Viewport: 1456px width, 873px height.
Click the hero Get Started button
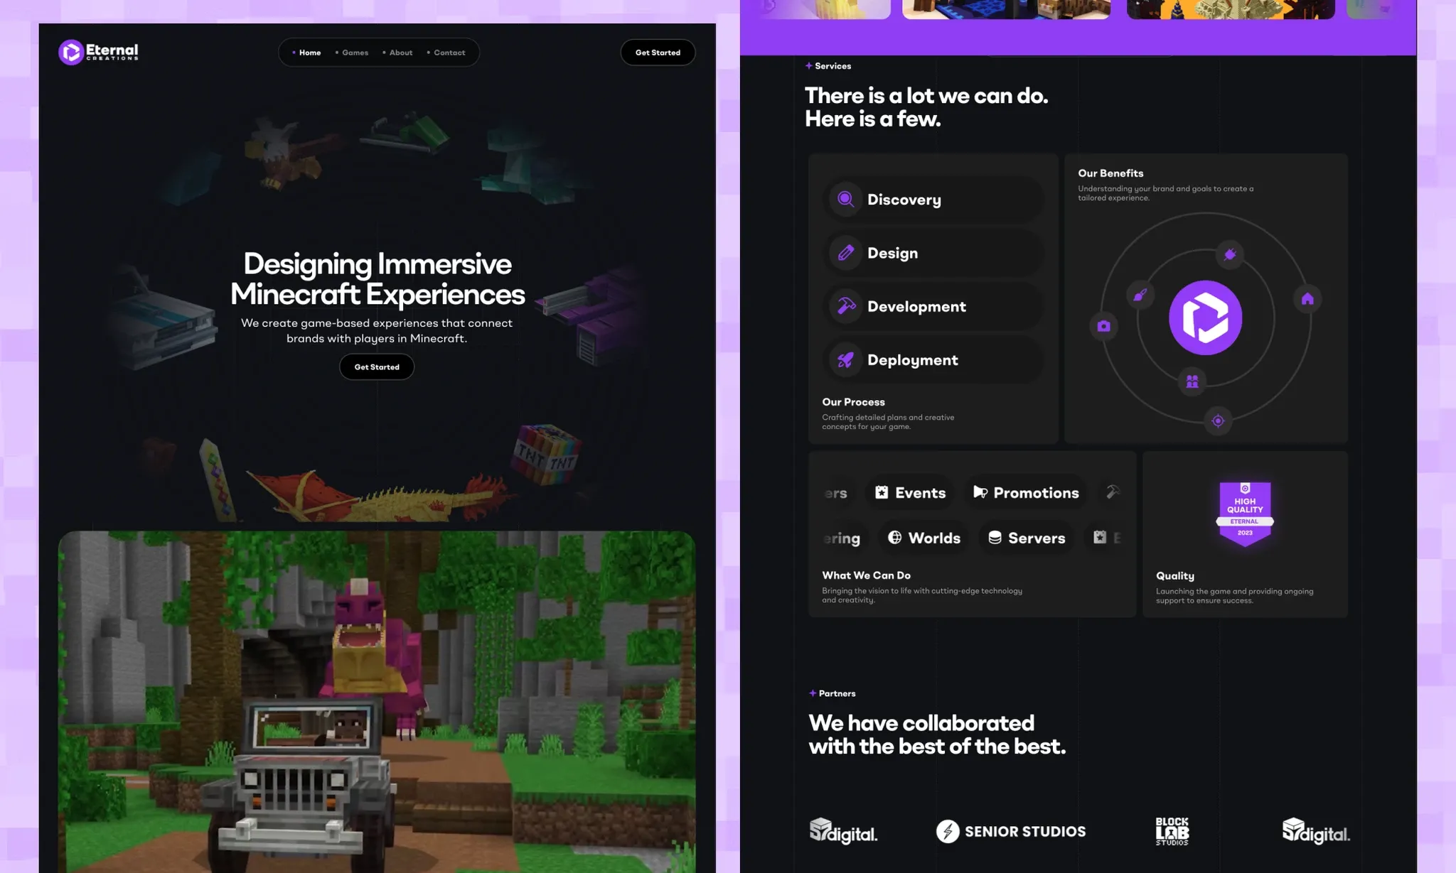[376, 367]
